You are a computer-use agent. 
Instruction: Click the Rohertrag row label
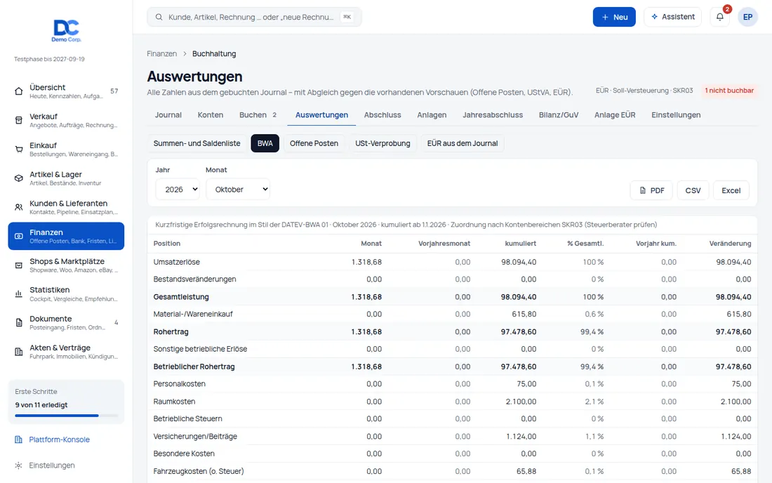171,332
